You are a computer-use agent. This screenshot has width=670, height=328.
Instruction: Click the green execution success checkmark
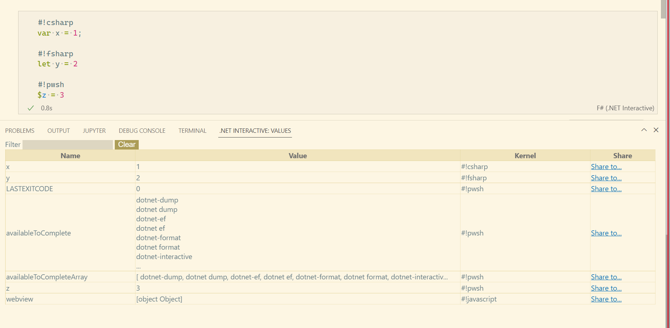(x=31, y=108)
